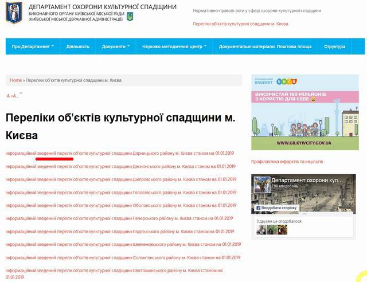Open Нормативно-правові акти link in header
The width and height of the screenshot is (367, 282).
tap(257, 11)
